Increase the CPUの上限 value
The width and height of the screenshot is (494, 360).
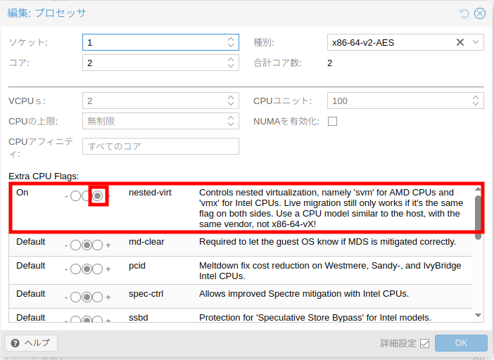[231, 117]
